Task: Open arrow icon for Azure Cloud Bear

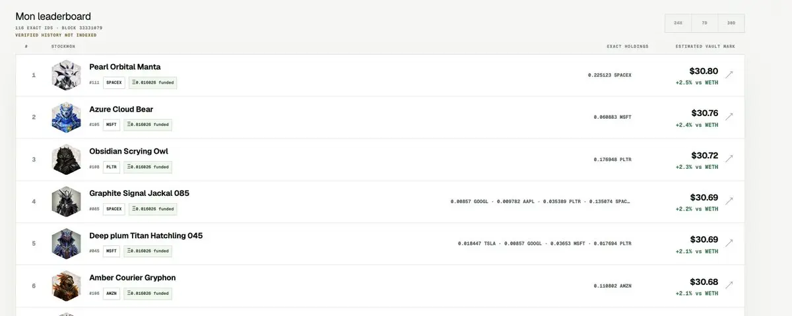Action: tap(729, 117)
